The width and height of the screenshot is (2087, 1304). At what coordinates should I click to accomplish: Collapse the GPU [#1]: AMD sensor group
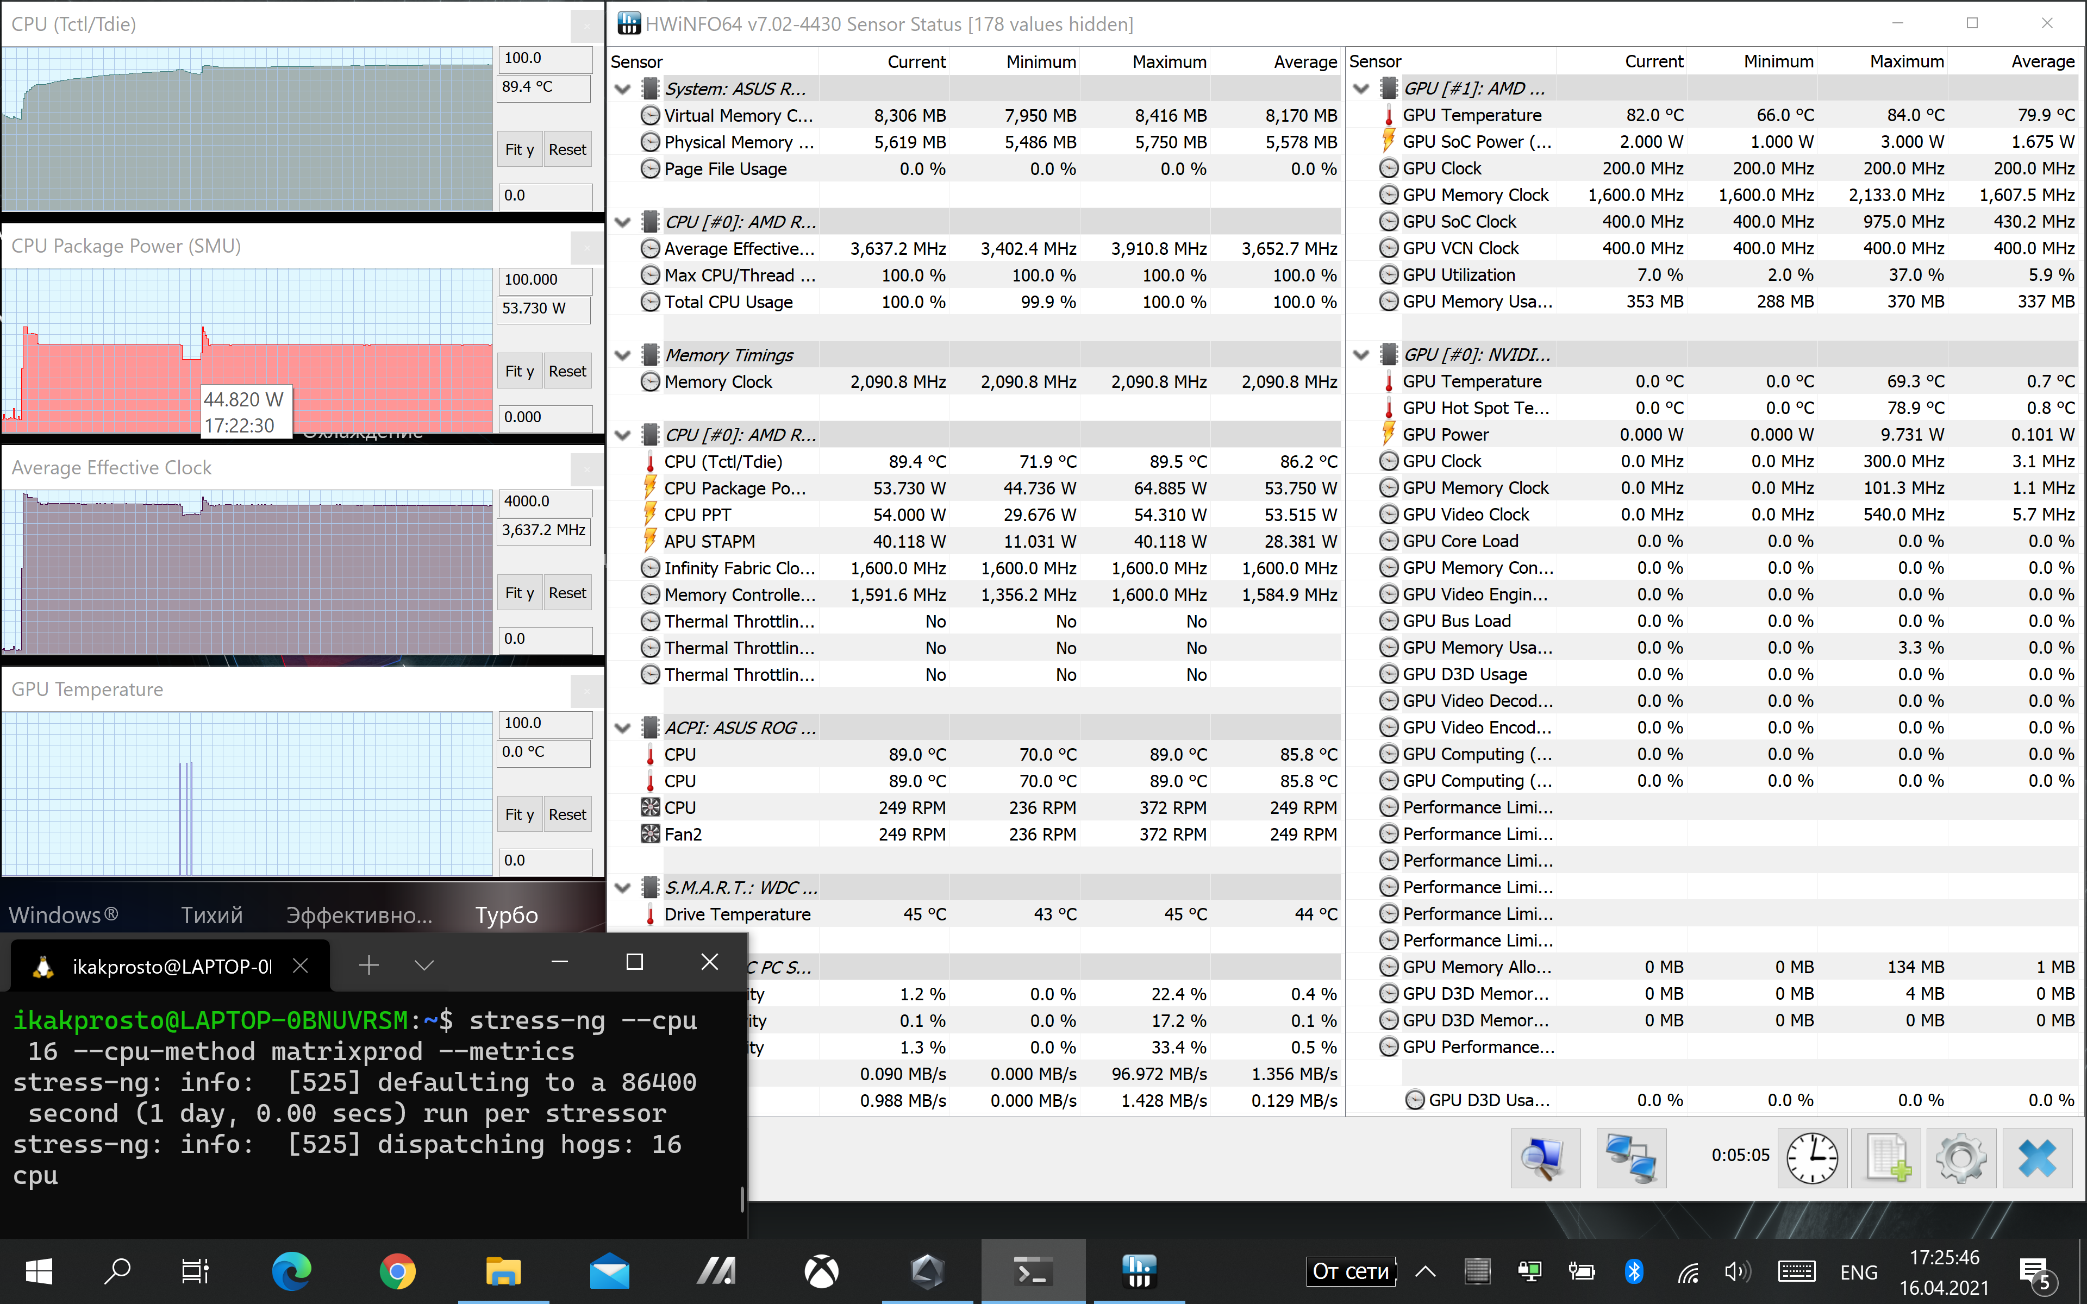(x=1361, y=89)
